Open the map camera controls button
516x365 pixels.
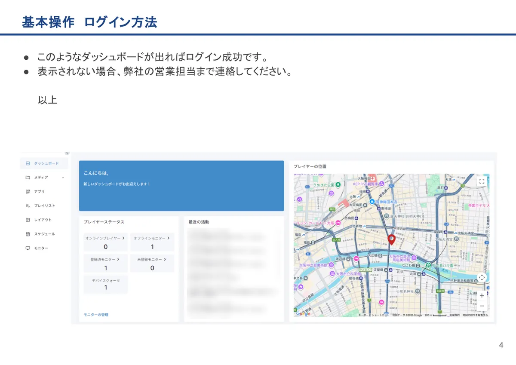(x=482, y=278)
